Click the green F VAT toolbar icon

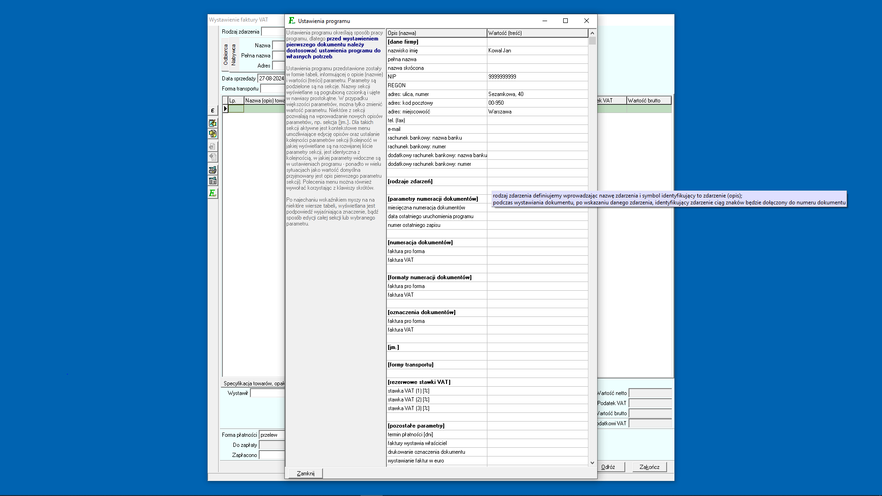[x=213, y=193]
